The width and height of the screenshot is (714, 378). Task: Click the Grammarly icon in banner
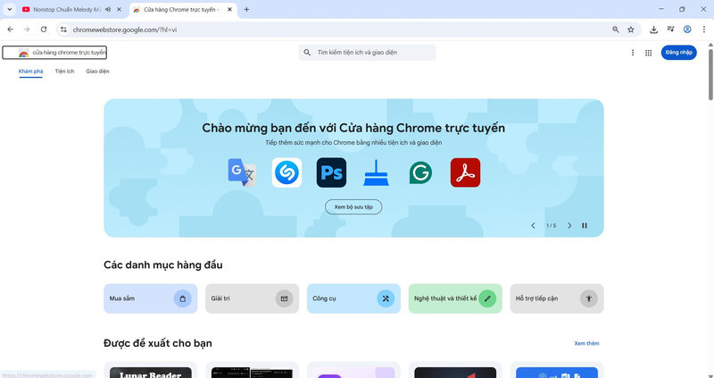(x=420, y=172)
